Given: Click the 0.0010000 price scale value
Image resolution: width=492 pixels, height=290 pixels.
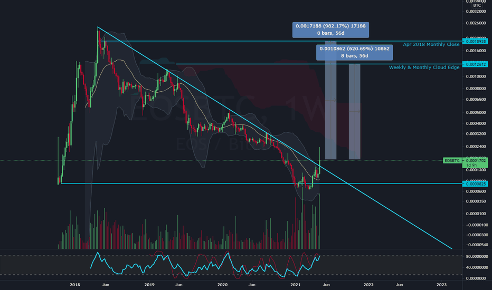Looking at the screenshot, I should point(476,76).
